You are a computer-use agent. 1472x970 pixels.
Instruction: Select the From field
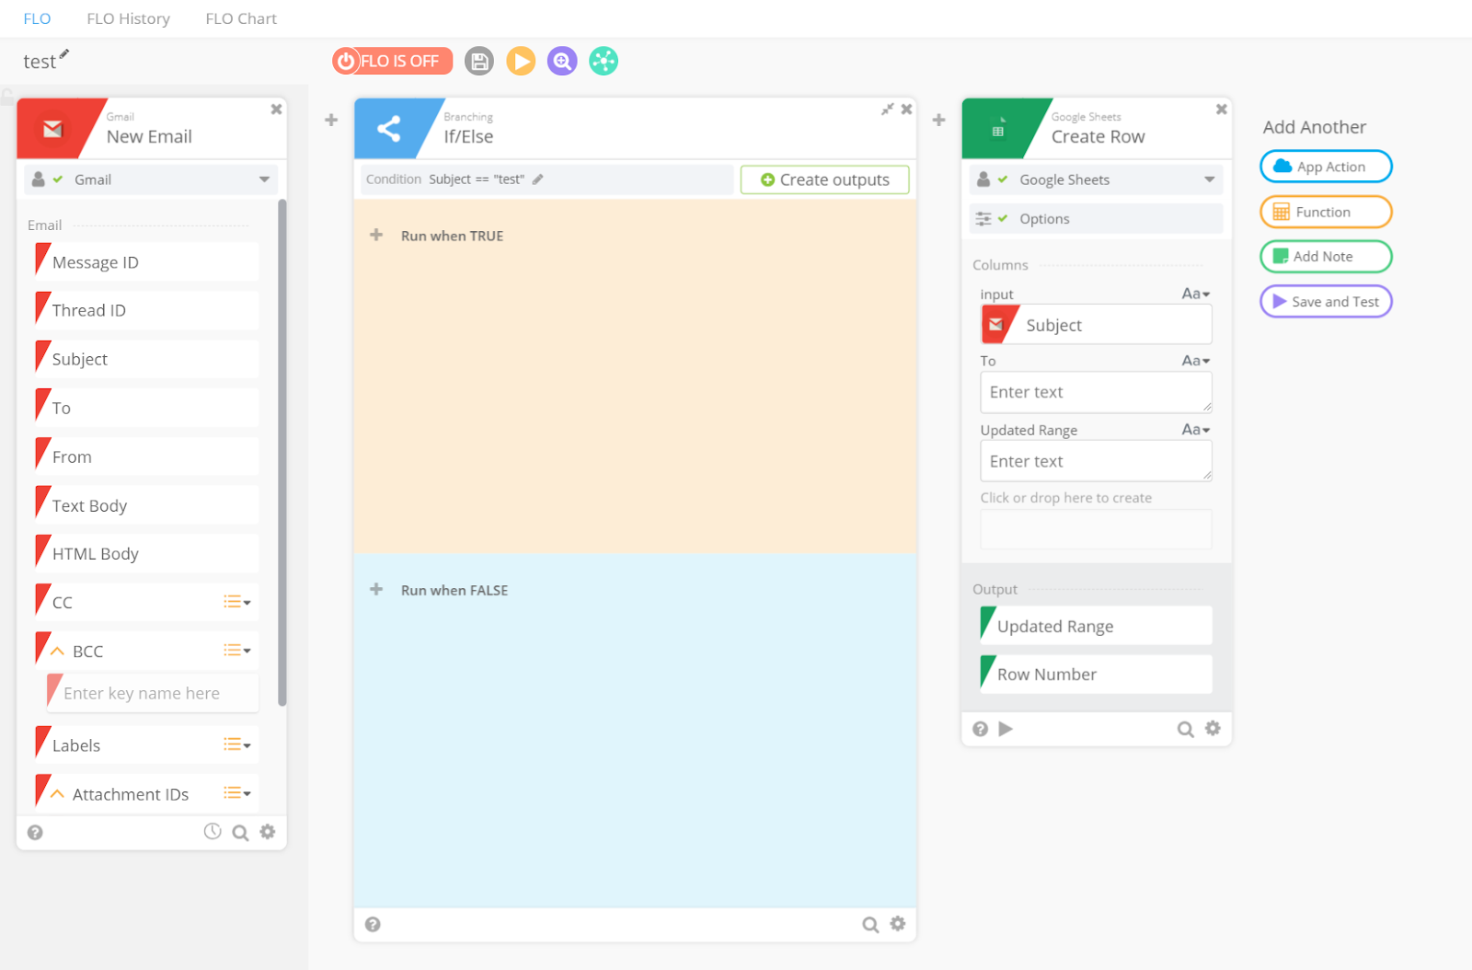click(147, 456)
